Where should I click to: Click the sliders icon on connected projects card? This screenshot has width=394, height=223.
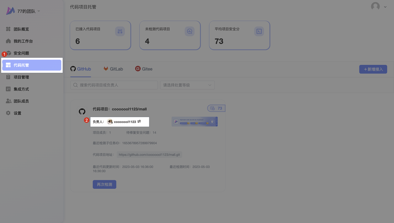(120, 31)
